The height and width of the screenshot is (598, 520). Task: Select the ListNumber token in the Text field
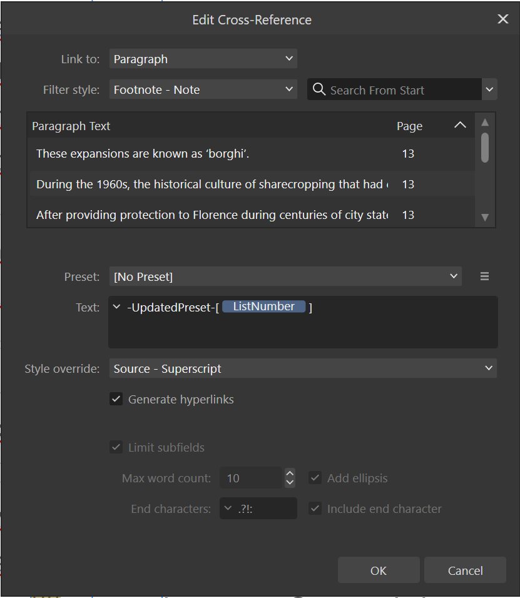[264, 306]
